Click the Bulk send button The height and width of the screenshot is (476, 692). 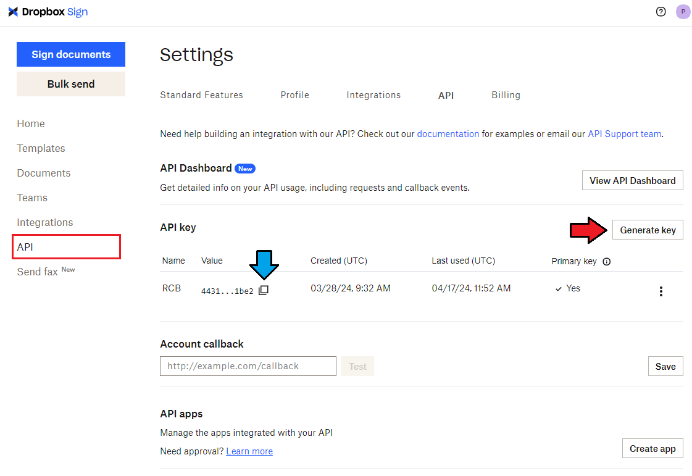pyautogui.click(x=71, y=84)
